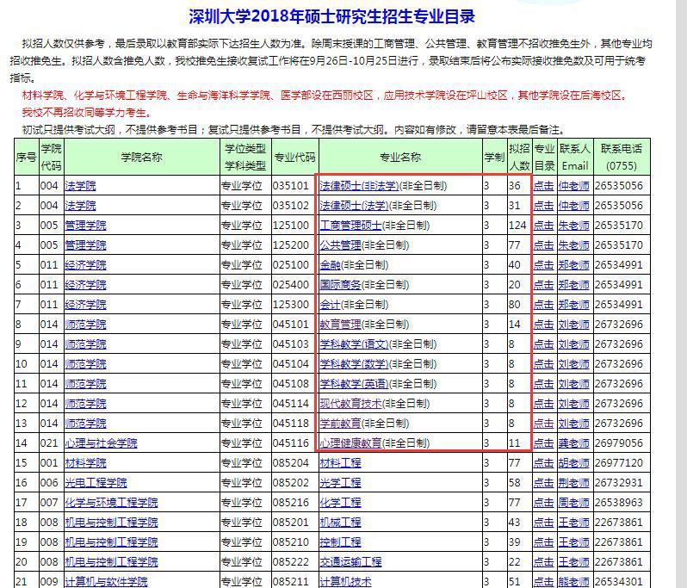The height and width of the screenshot is (588, 687).
Task: Click the 周老师 contact link
Action: point(574,503)
